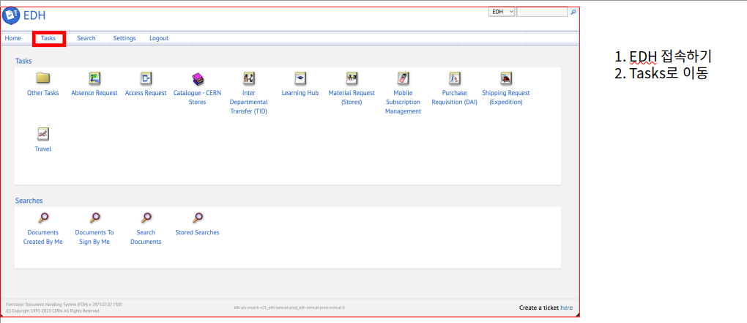Click the EDH title text in header
The image size is (747, 323).
click(34, 15)
